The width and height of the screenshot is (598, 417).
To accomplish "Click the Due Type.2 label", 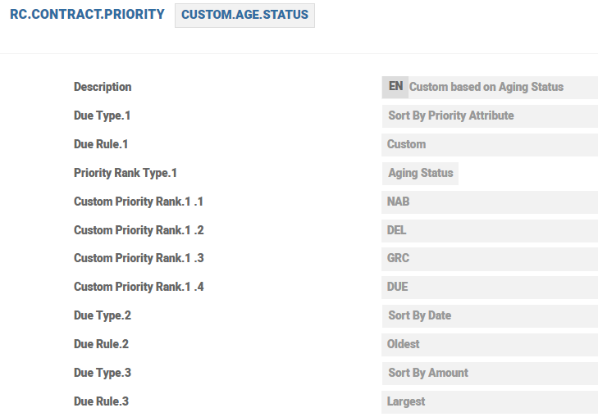I will pos(103,315).
